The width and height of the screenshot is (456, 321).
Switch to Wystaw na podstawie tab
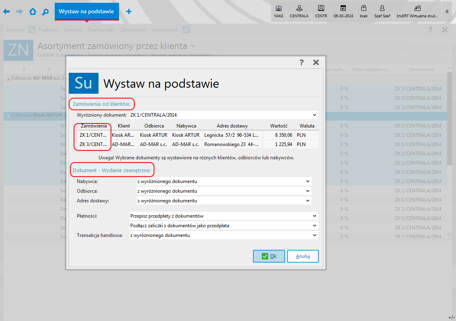click(x=86, y=11)
